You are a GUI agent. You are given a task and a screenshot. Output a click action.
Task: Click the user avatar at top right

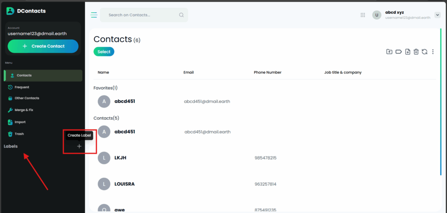(x=377, y=15)
